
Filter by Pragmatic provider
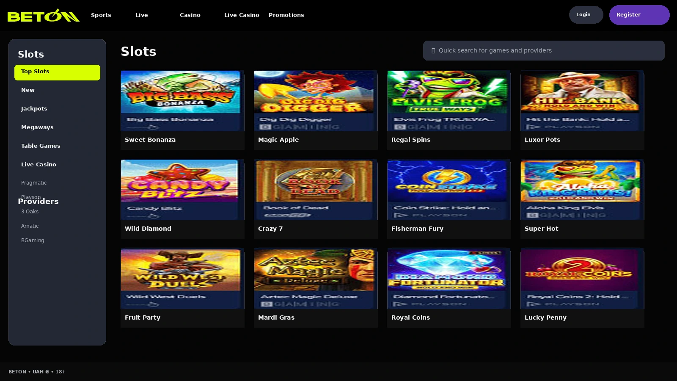click(x=34, y=183)
